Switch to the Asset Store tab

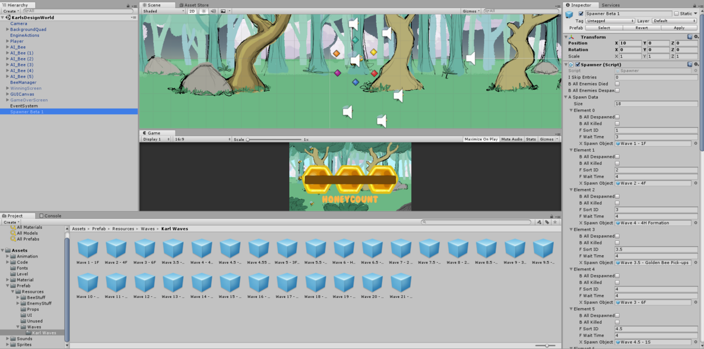[x=196, y=5]
